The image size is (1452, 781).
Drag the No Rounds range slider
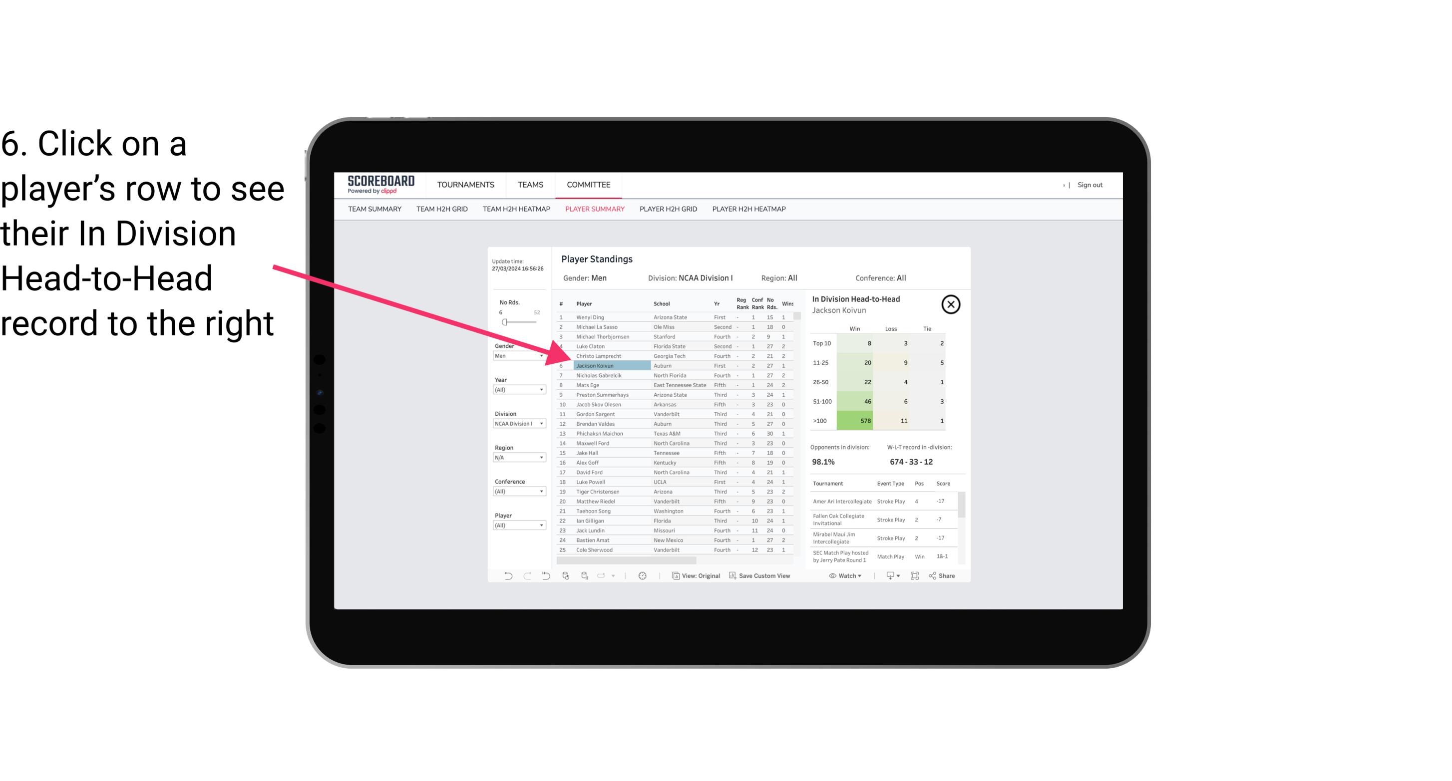503,321
